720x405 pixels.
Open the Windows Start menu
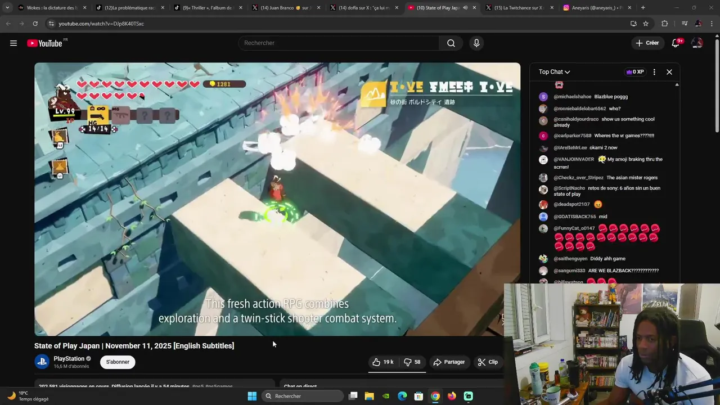[252, 396]
